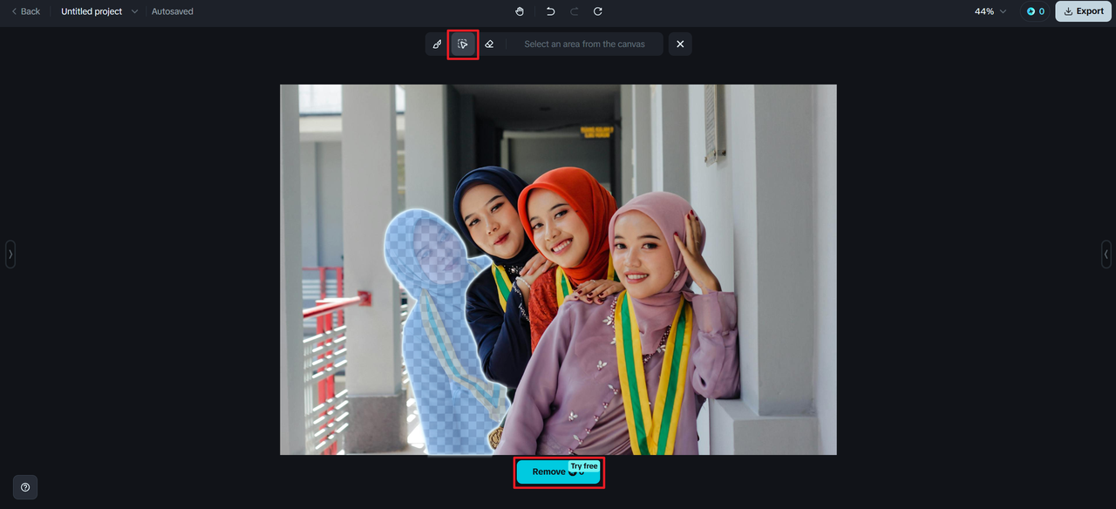The width and height of the screenshot is (1116, 509).
Task: Click the Remove button
Action: 558,472
